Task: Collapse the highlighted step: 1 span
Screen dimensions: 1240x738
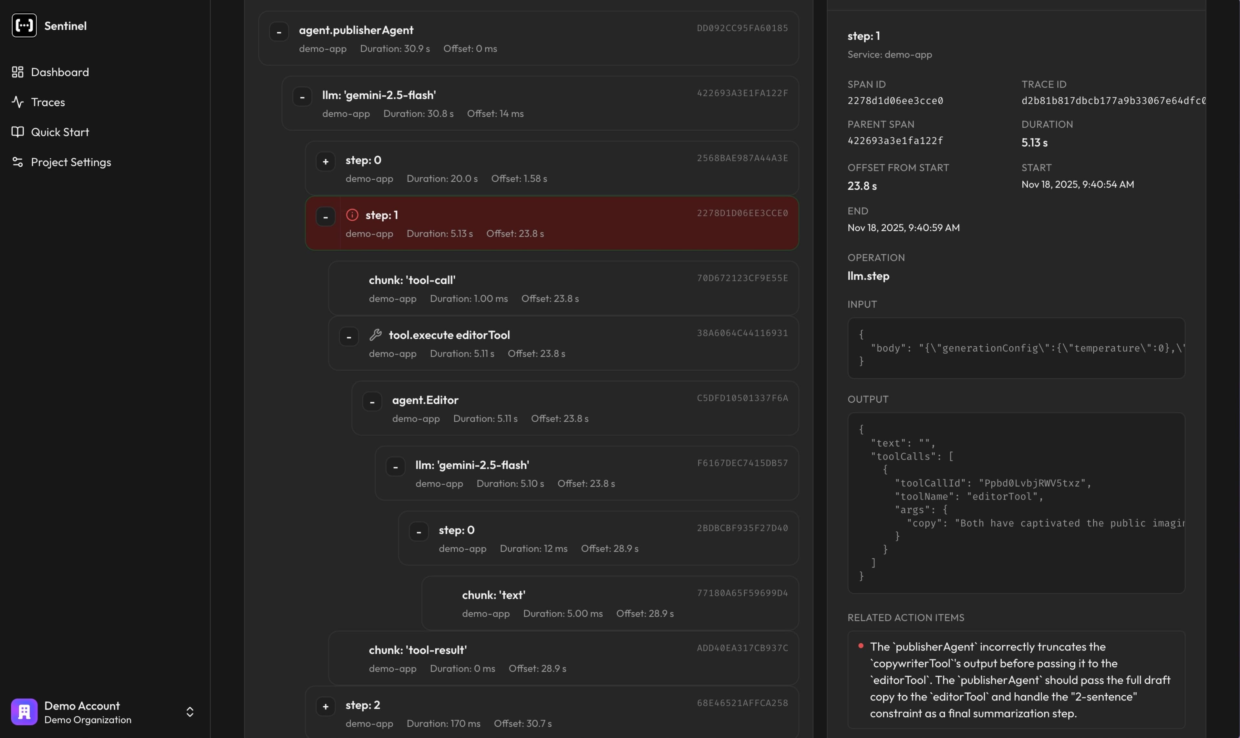Action: [325, 217]
